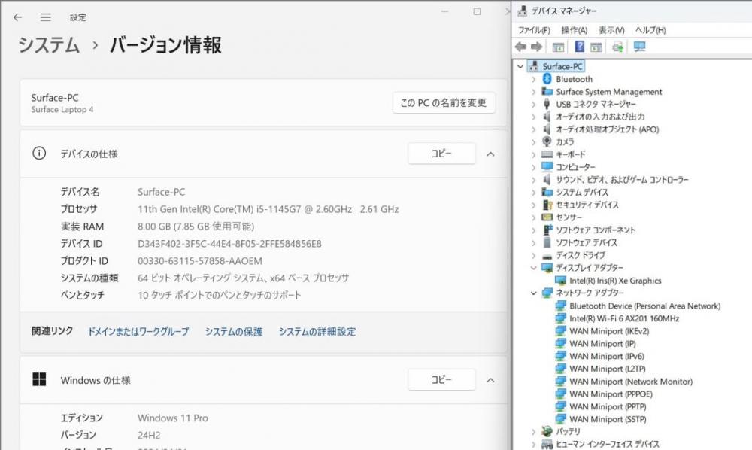The width and height of the screenshot is (752, 450).
Task: Toggle the console tree pane toolbar icon
Action: pos(558,47)
